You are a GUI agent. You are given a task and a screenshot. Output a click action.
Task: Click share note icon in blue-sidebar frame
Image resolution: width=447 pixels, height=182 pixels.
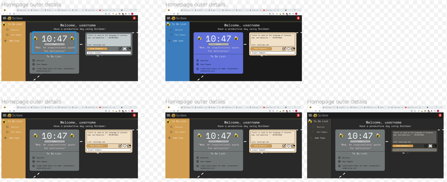click(293, 49)
